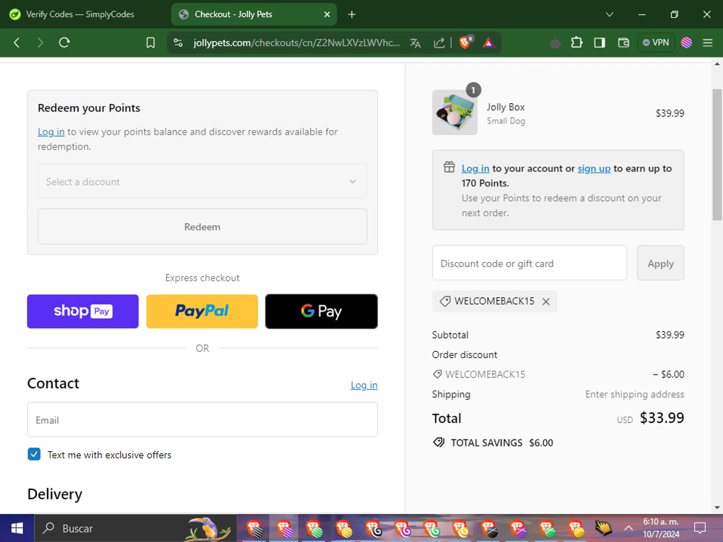Viewport: 723px width, 542px height.
Task: Reload the checkout page
Action: (x=64, y=43)
